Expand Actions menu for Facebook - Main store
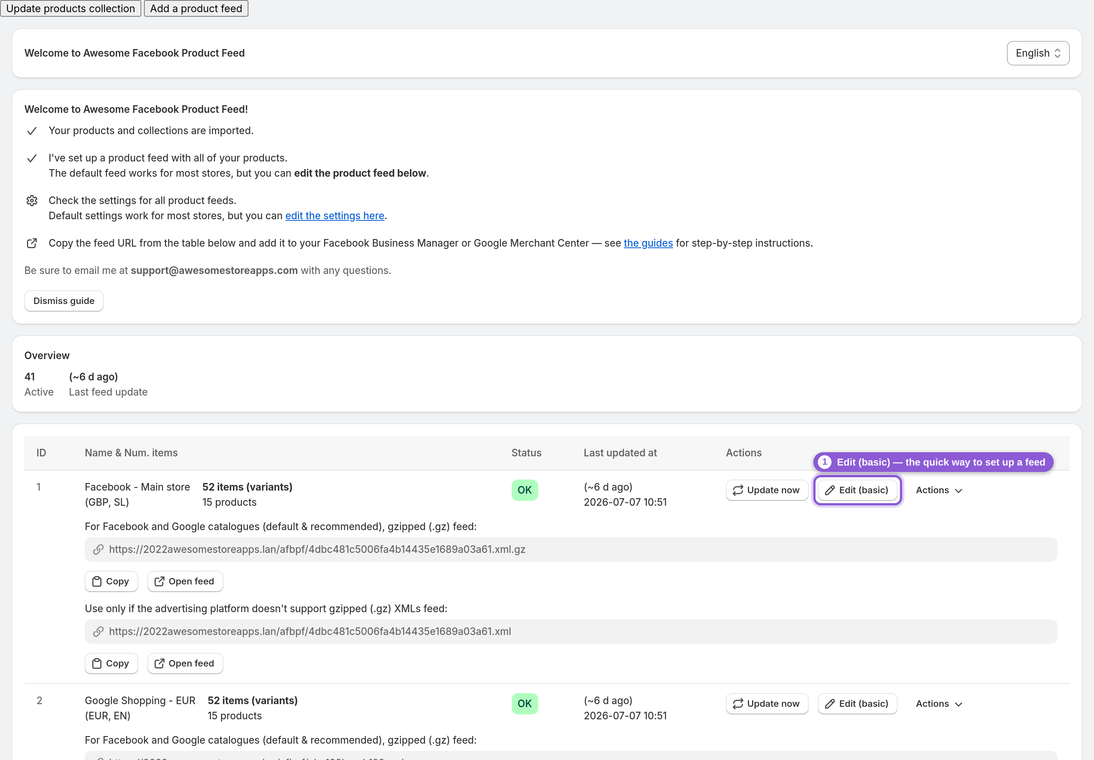Image resolution: width=1094 pixels, height=760 pixels. click(x=939, y=490)
